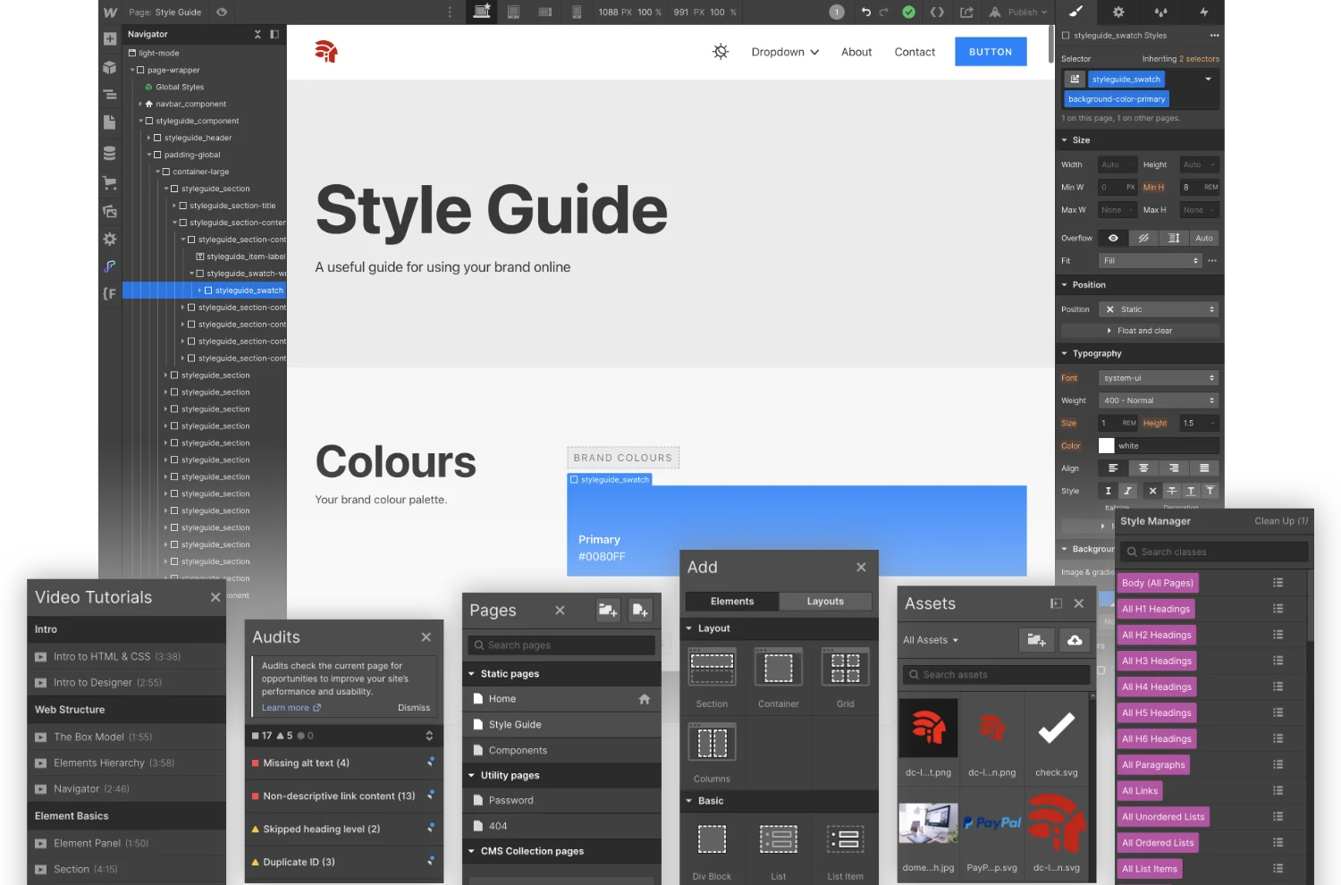This screenshot has height=885, width=1341.
Task: Choose center text alignment
Action: (1143, 468)
